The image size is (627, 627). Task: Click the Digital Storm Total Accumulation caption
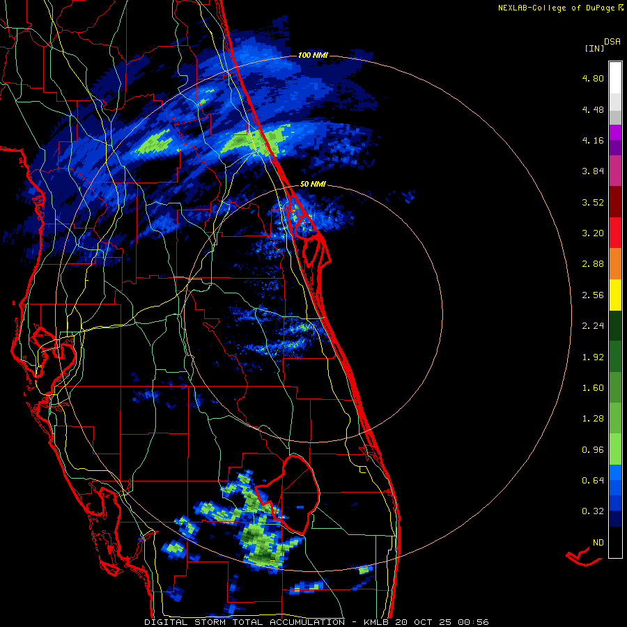coord(316,622)
